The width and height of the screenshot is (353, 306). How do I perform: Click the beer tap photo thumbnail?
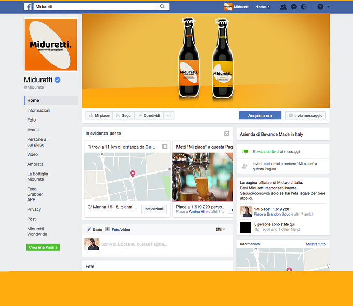(202, 177)
